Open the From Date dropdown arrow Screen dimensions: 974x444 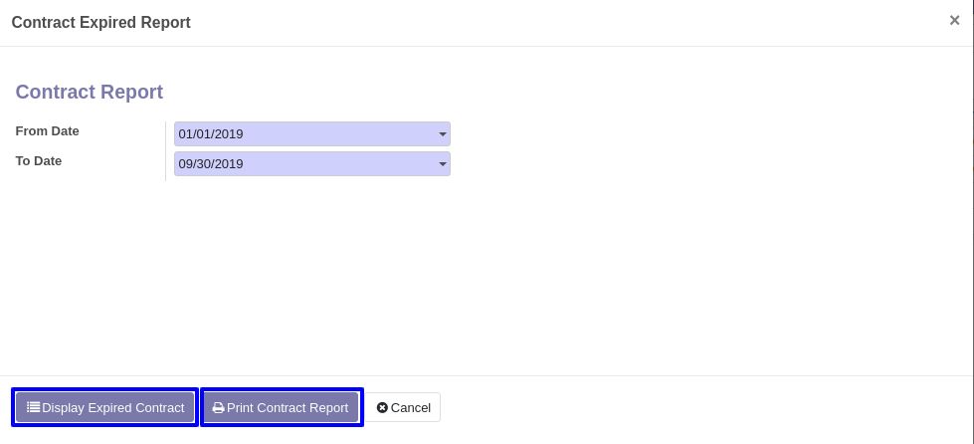[x=443, y=134]
